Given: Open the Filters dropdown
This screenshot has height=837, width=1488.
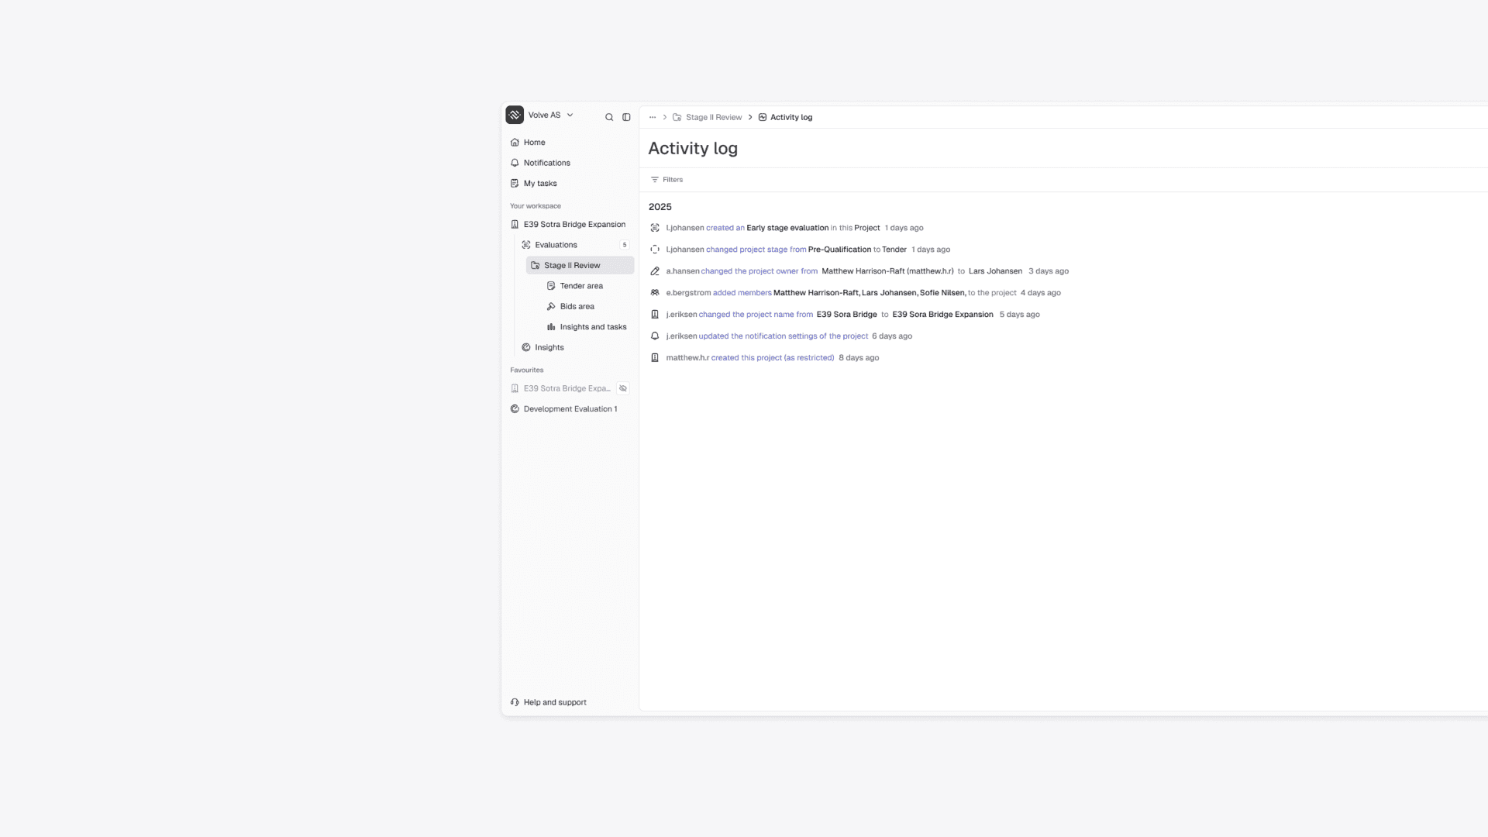Looking at the screenshot, I should [x=666, y=180].
